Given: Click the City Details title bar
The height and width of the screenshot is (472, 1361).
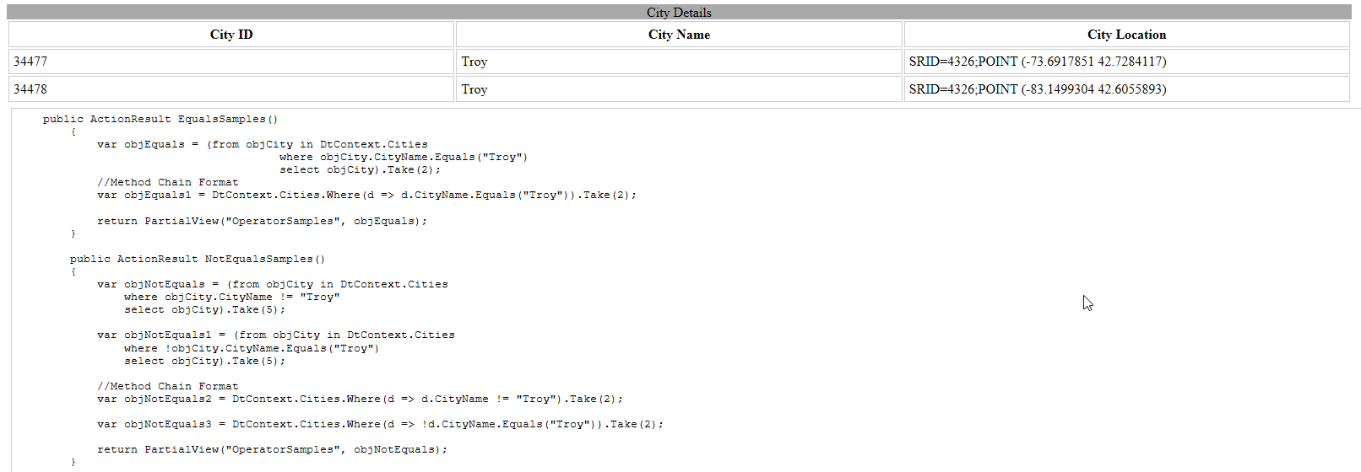Looking at the screenshot, I should coord(679,13).
